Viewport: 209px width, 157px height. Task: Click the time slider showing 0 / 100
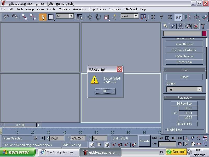pos(21,125)
